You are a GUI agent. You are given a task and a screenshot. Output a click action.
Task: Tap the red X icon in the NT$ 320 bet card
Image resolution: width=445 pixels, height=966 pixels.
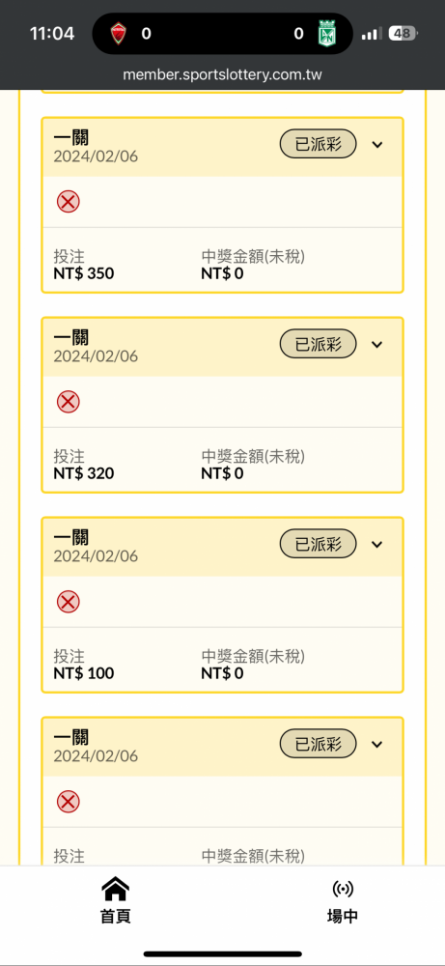click(x=69, y=402)
